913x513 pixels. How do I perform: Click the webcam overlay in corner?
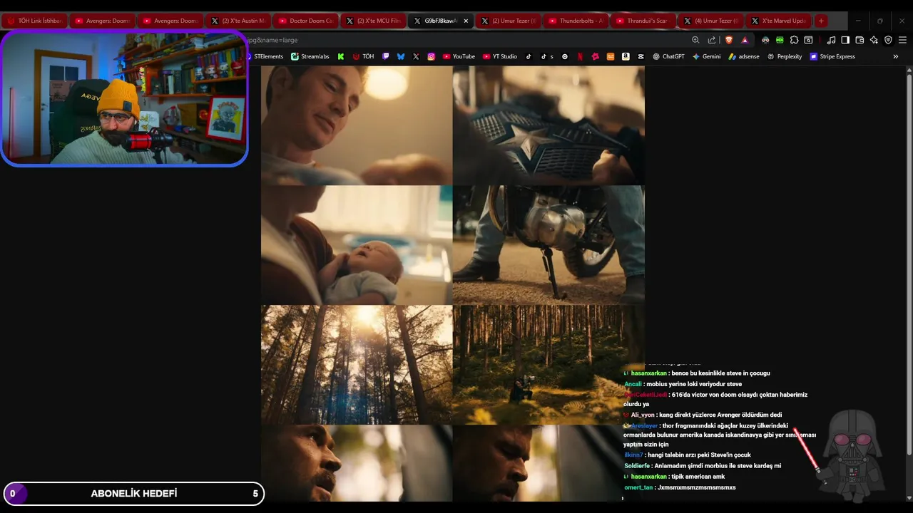point(124,99)
